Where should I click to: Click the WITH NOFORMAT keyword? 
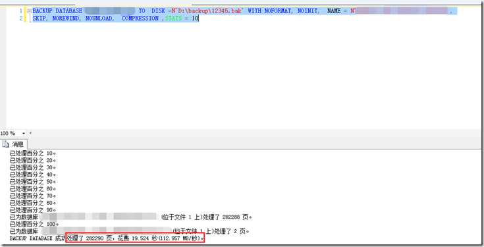[269, 11]
